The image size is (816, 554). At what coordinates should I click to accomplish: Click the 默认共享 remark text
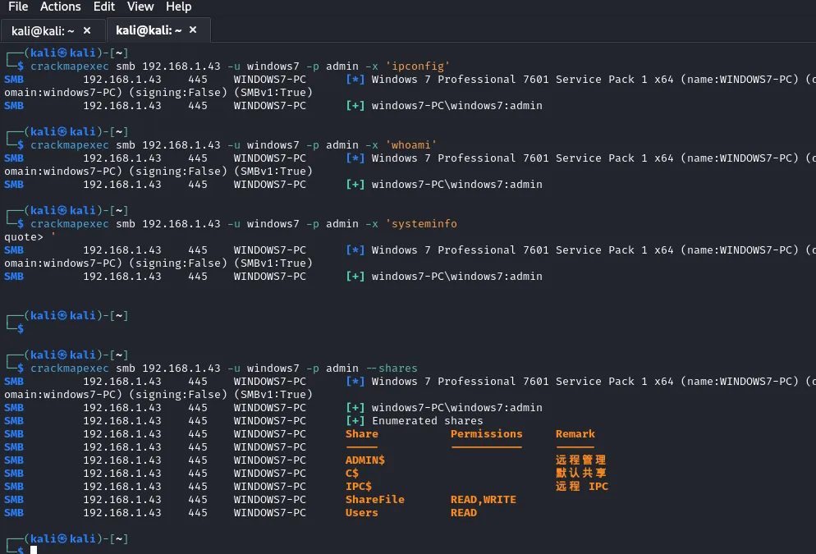580,473
